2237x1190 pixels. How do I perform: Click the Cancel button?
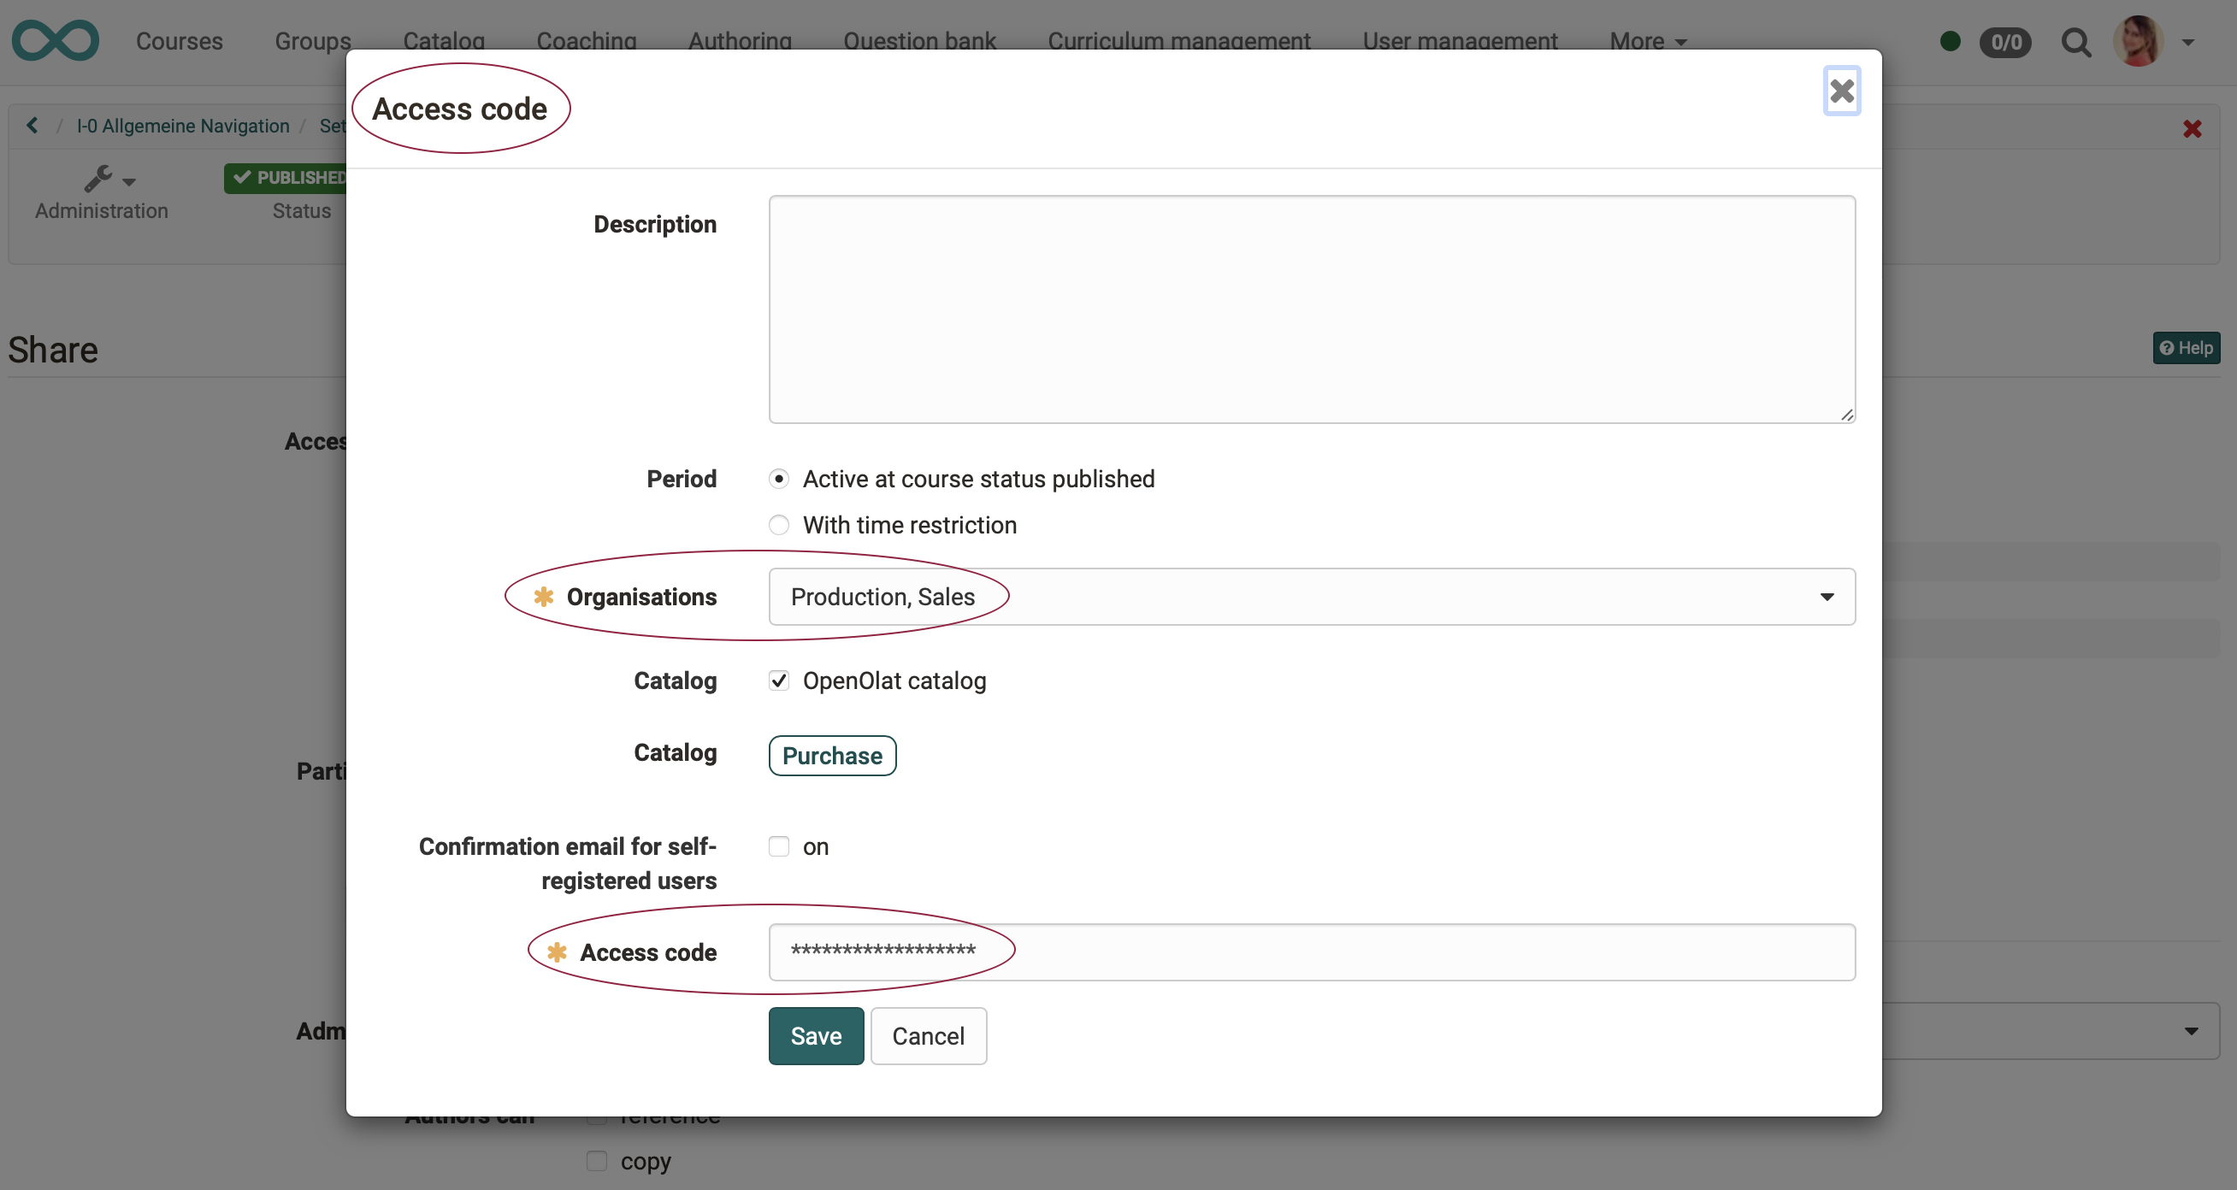(x=928, y=1035)
